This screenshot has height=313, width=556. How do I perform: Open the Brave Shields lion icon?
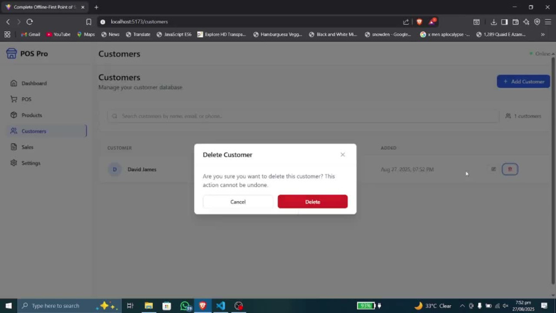(x=419, y=22)
